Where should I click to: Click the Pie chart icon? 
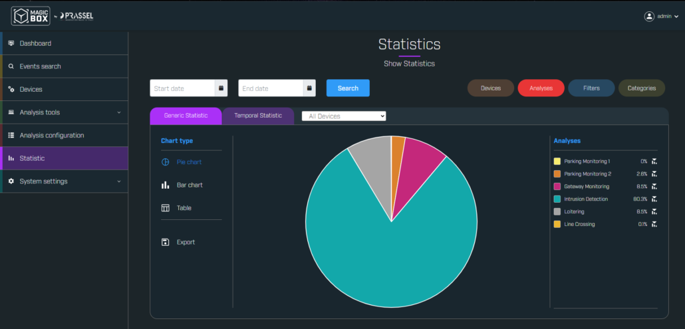(x=166, y=162)
